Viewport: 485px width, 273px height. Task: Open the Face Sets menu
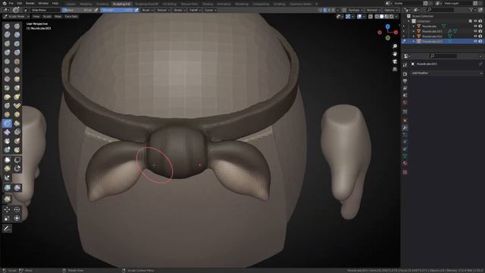(71, 17)
